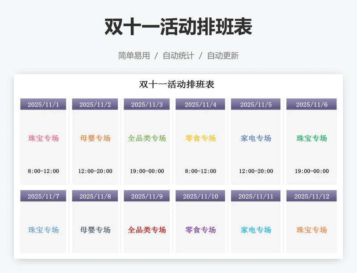Click the large heading 双十一活动排班表

pyautogui.click(x=178, y=27)
